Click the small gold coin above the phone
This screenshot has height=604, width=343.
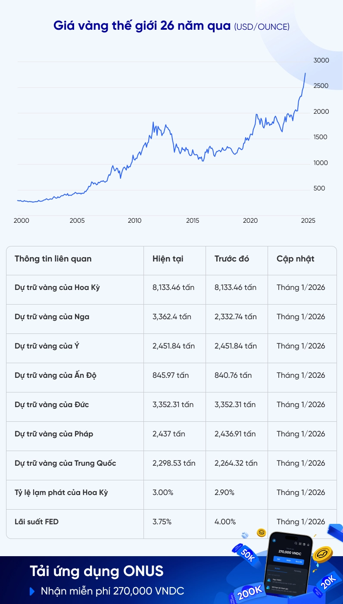[x=261, y=533]
